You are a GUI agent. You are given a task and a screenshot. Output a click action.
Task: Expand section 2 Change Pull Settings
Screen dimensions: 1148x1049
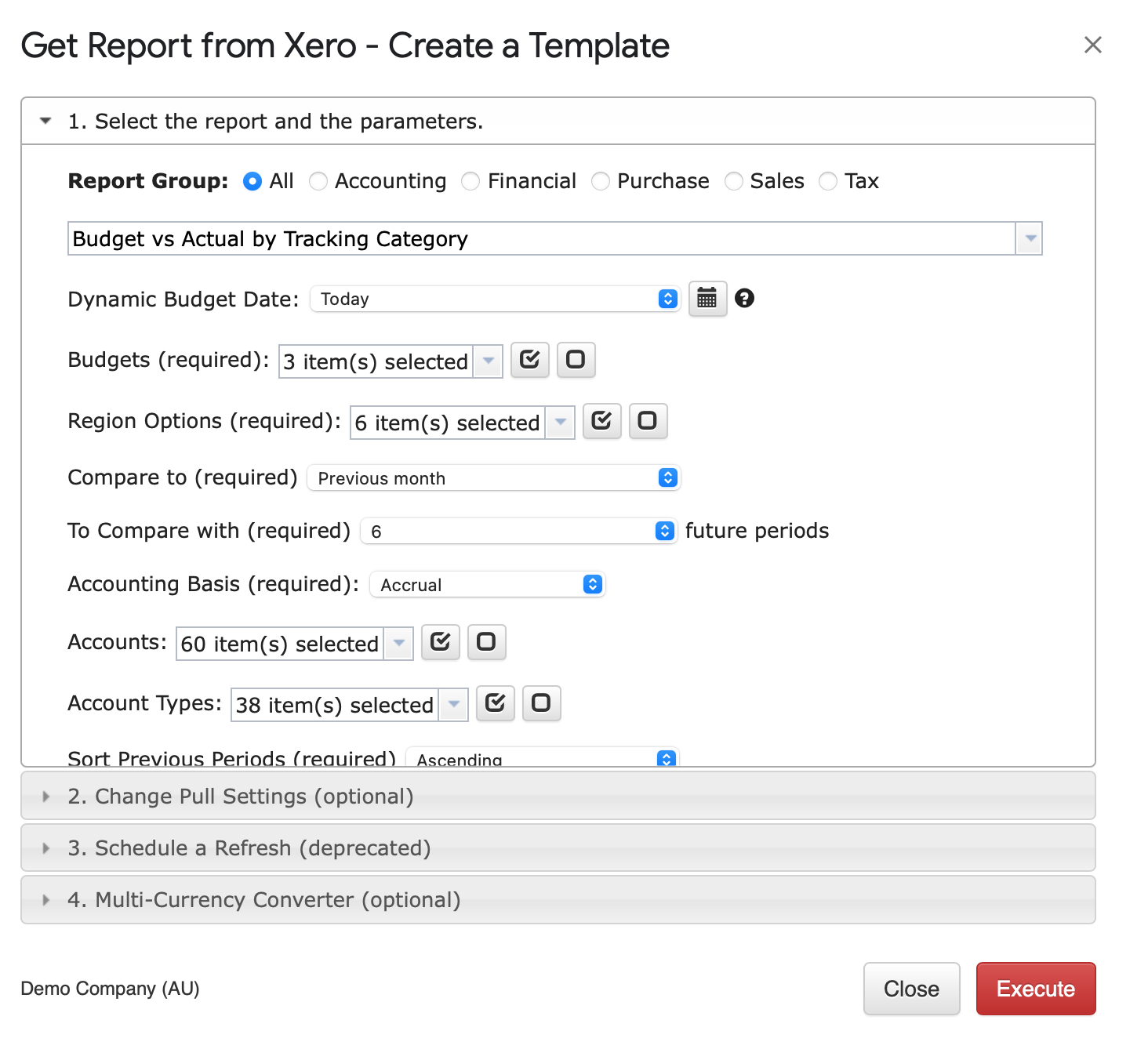click(558, 796)
